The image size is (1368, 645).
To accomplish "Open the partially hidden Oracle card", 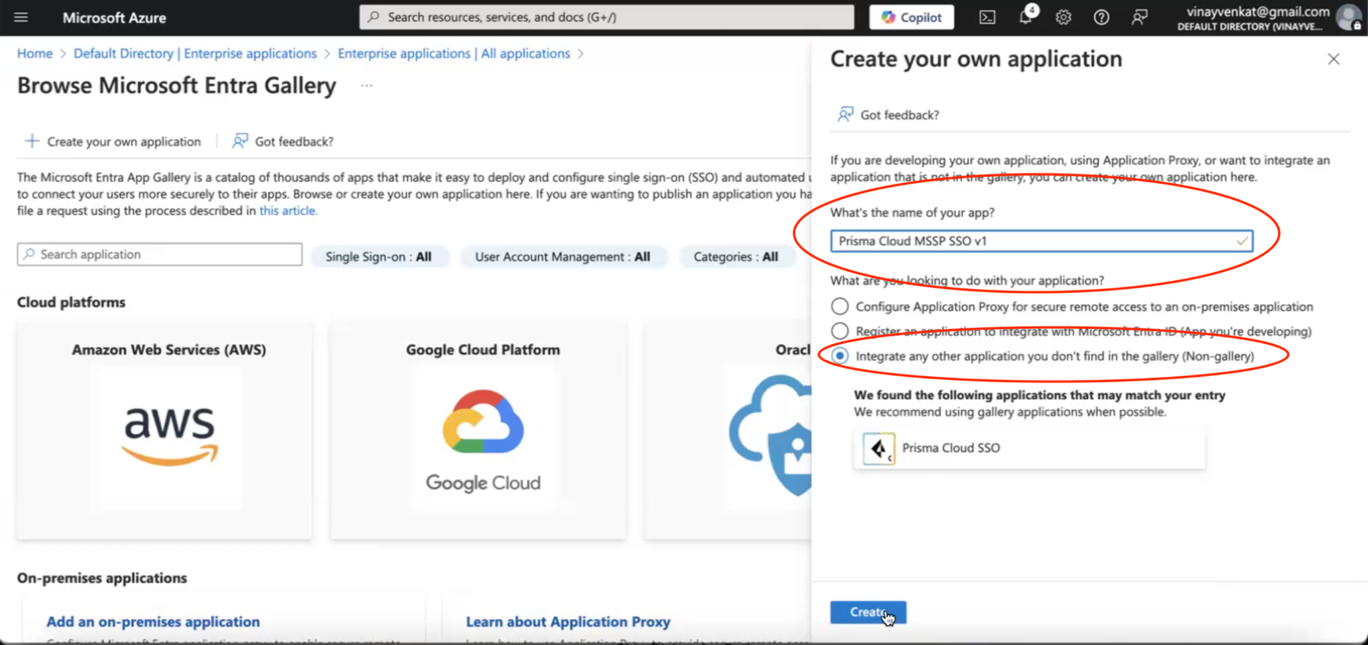I will [x=728, y=431].
